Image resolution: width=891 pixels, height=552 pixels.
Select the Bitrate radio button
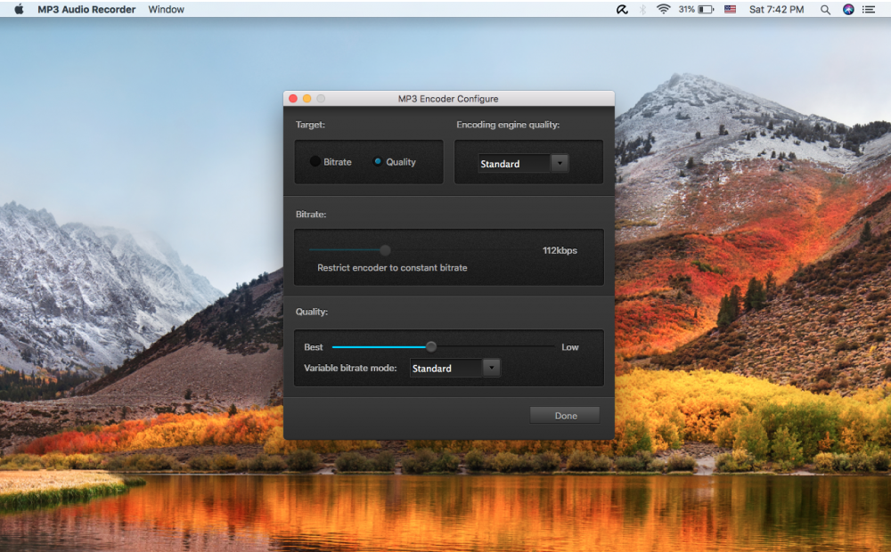click(x=316, y=161)
